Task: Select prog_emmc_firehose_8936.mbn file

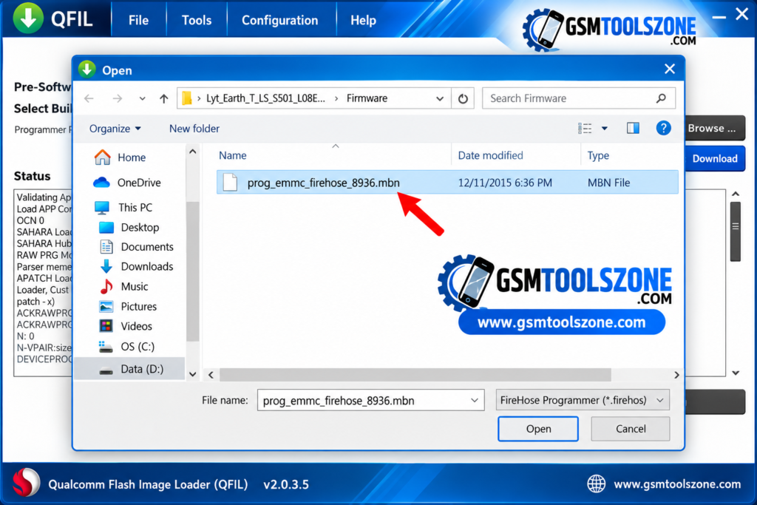Action: tap(447, 183)
